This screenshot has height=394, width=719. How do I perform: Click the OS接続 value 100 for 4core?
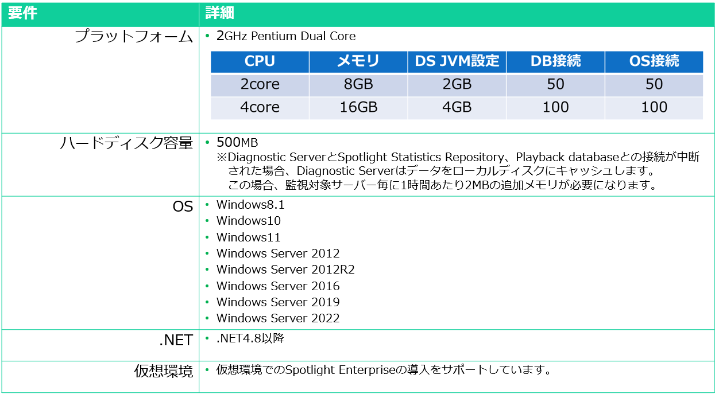[654, 108]
